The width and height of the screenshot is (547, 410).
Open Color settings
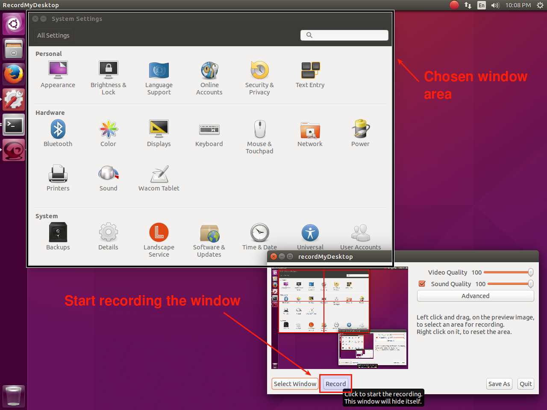click(108, 134)
